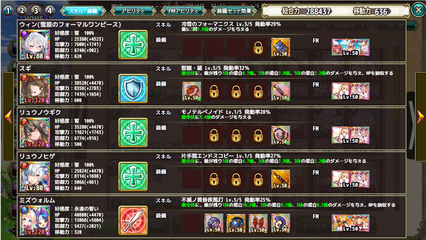Click Win's FM memory card Lv.50

point(351,47)
